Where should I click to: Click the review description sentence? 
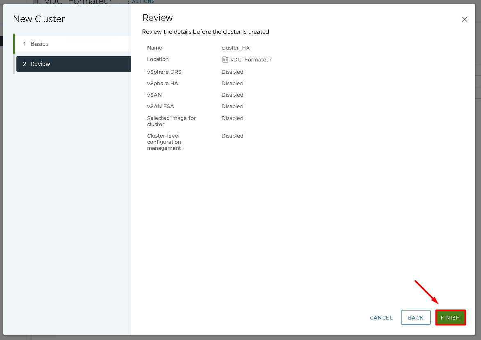click(x=206, y=32)
